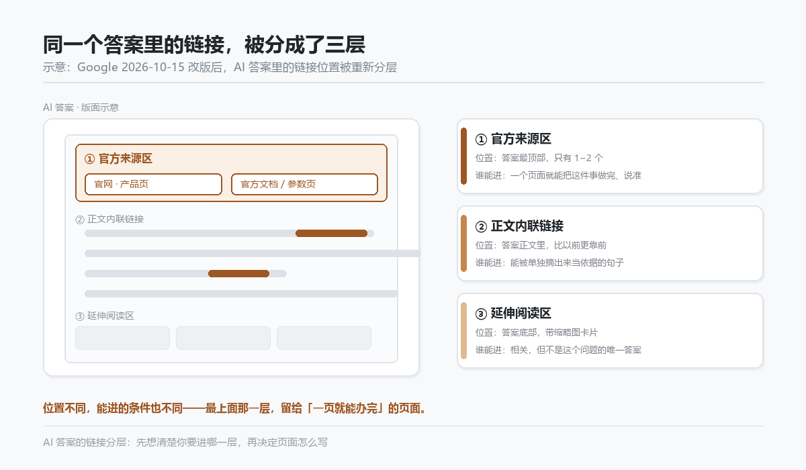Viewport: 806px width, 470px height.
Task: Click the subtitle mentioning Google 2026-10-15 改版后
Action: (220, 67)
